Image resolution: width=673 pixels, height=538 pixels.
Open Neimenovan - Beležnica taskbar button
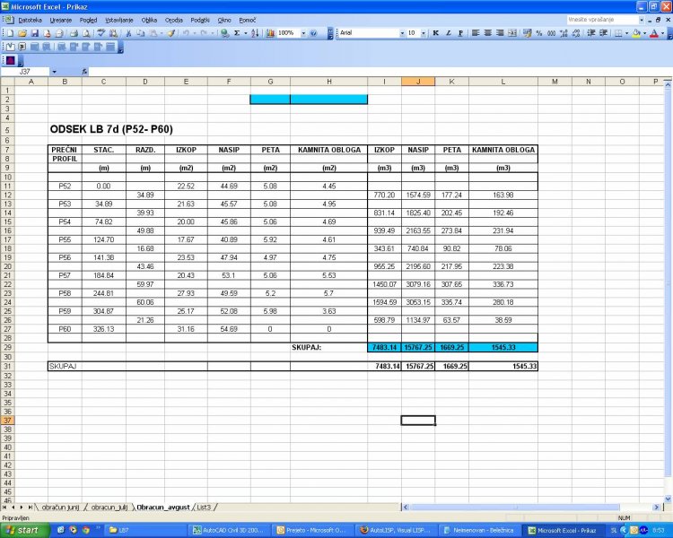coord(480,530)
